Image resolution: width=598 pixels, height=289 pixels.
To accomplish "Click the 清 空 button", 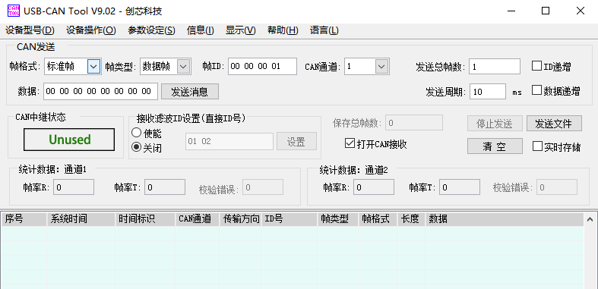I will 495,146.
